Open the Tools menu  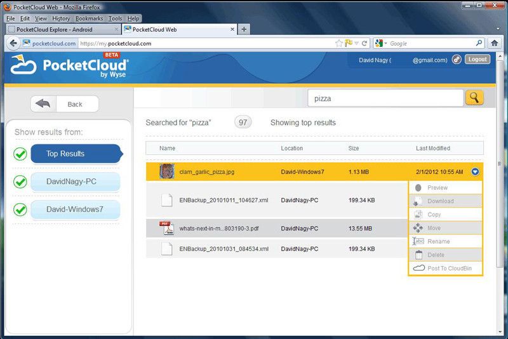115,18
